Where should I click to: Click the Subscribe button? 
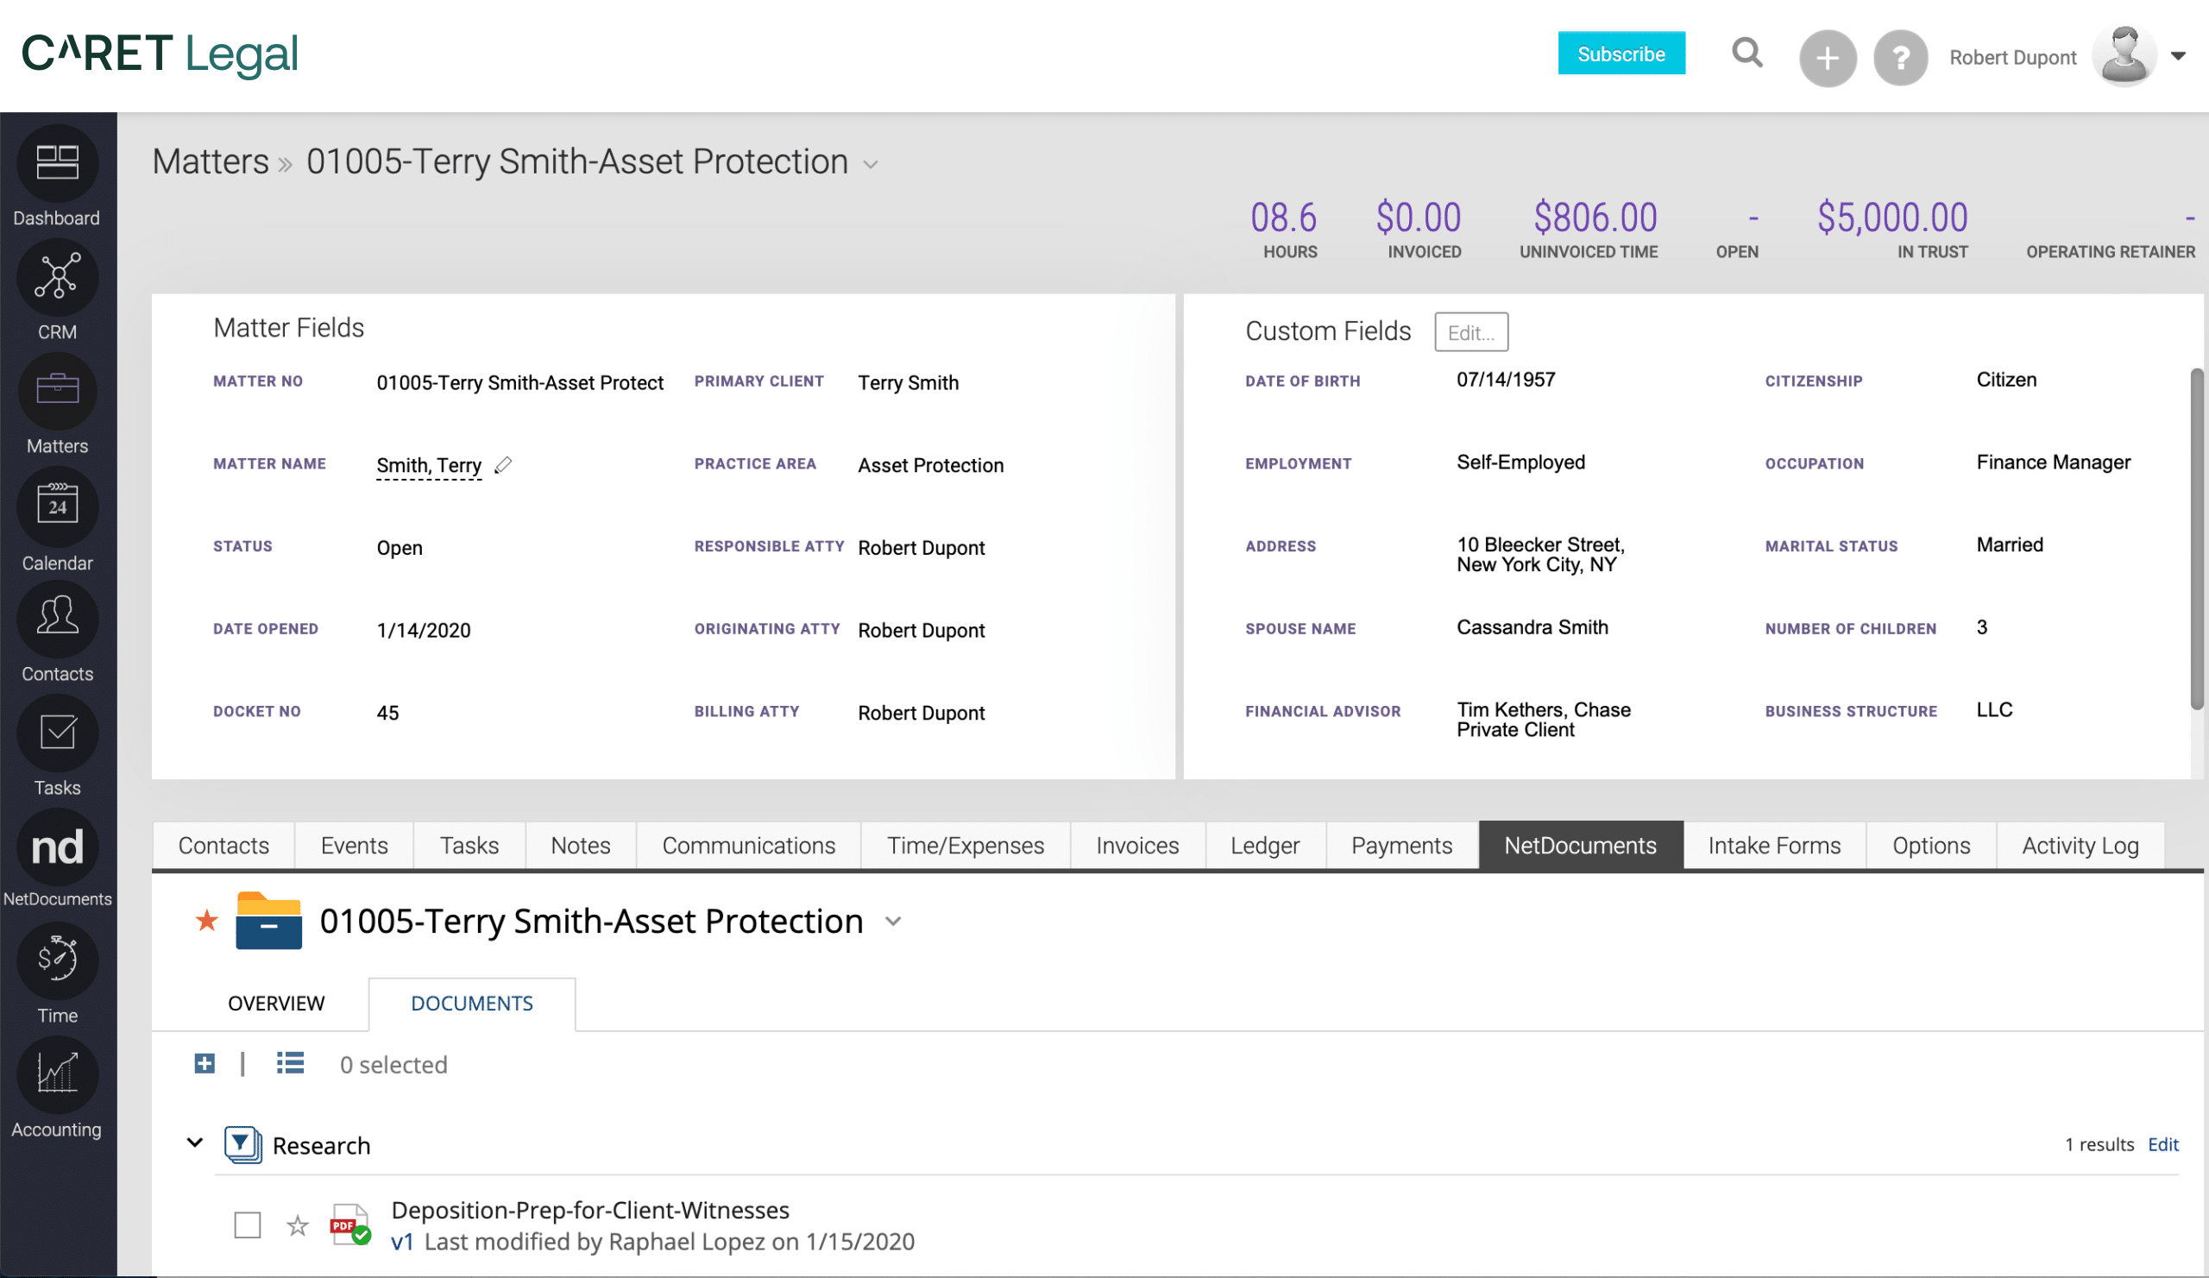tap(1621, 54)
